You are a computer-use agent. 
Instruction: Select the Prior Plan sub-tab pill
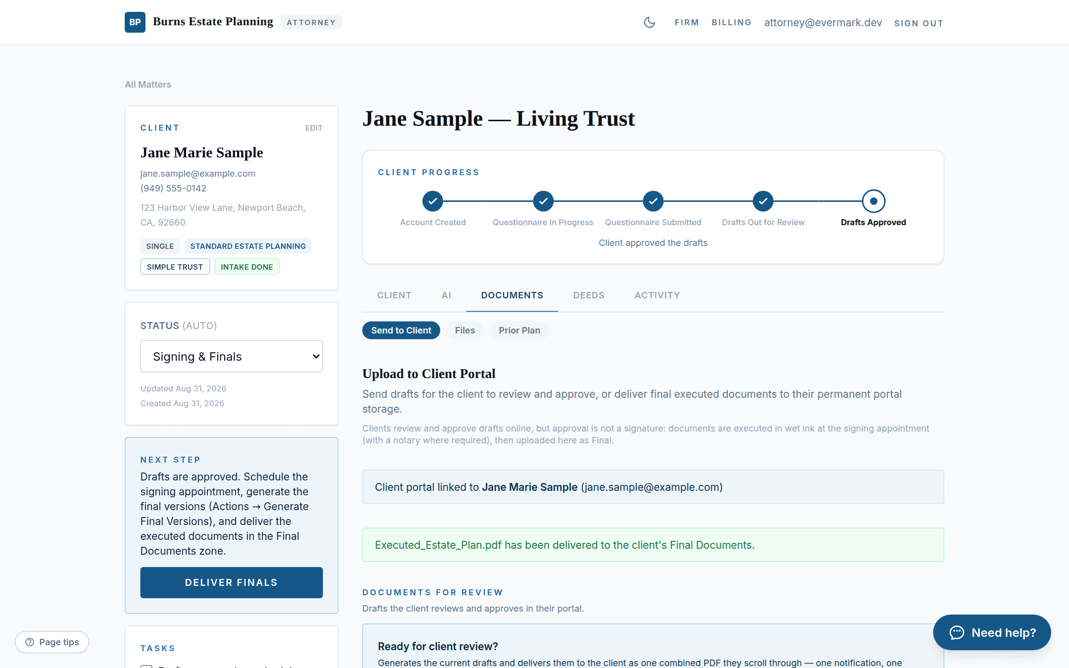coord(519,331)
